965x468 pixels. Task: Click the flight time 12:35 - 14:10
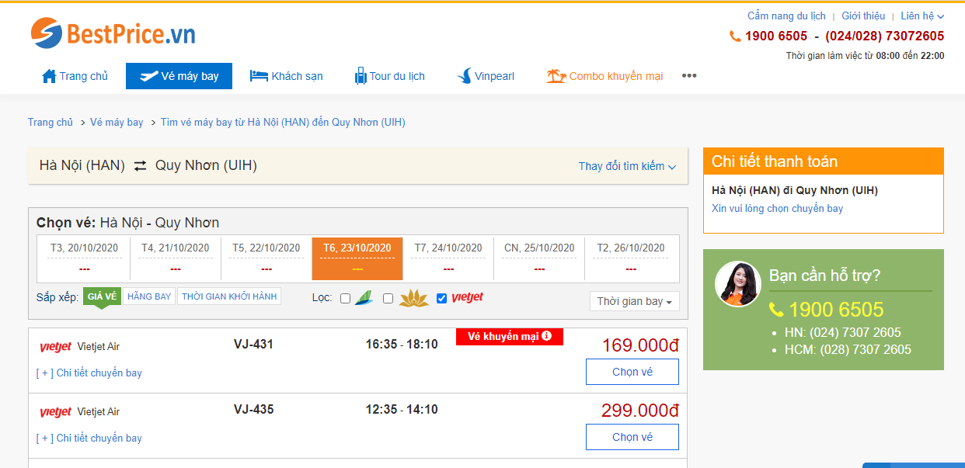click(x=402, y=409)
